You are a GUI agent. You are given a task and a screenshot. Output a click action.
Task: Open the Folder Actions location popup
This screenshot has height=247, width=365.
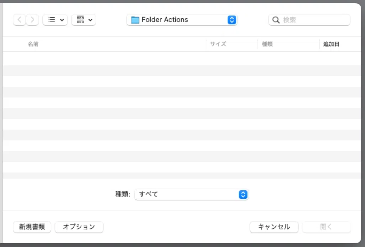(182, 20)
